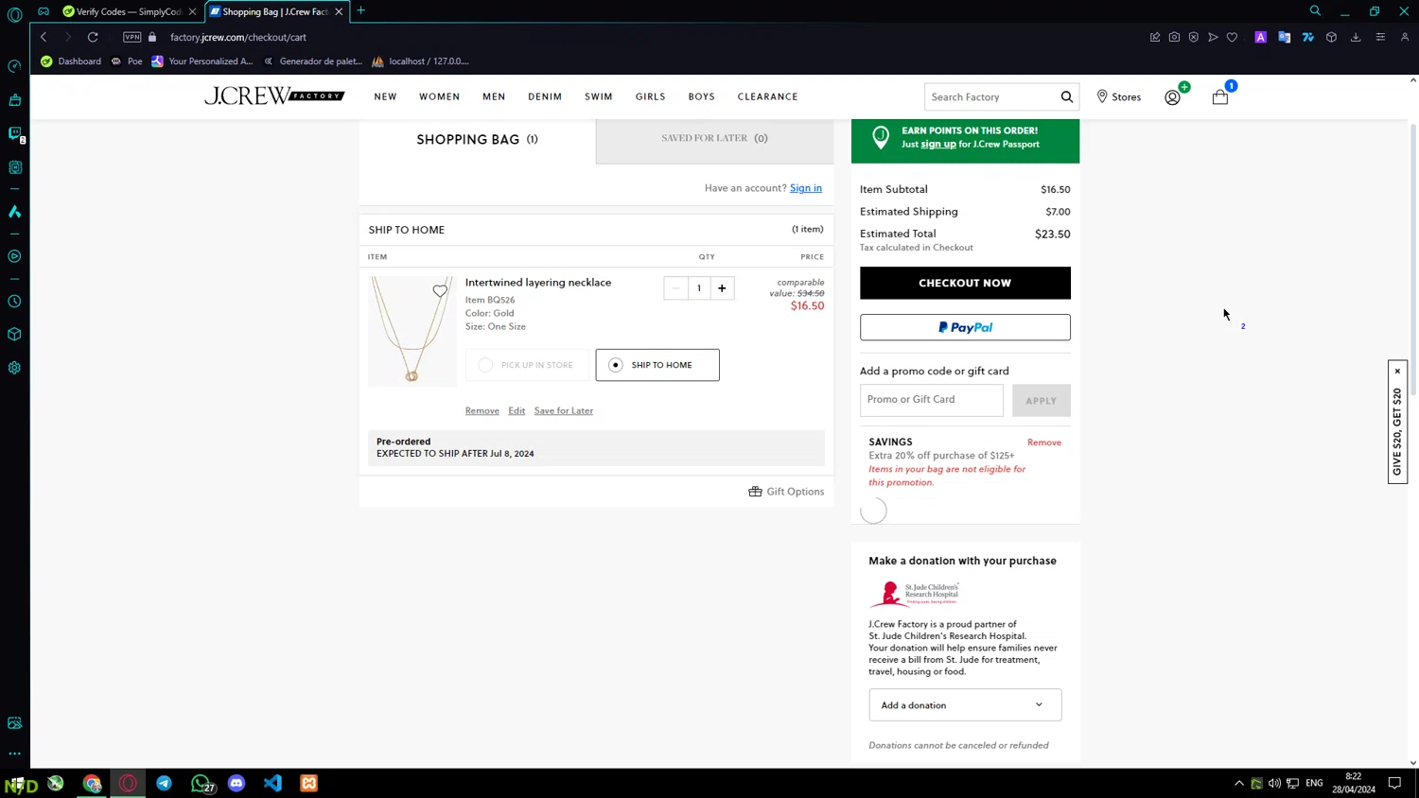
Task: Open Telegram from taskbar
Action: click(x=164, y=783)
